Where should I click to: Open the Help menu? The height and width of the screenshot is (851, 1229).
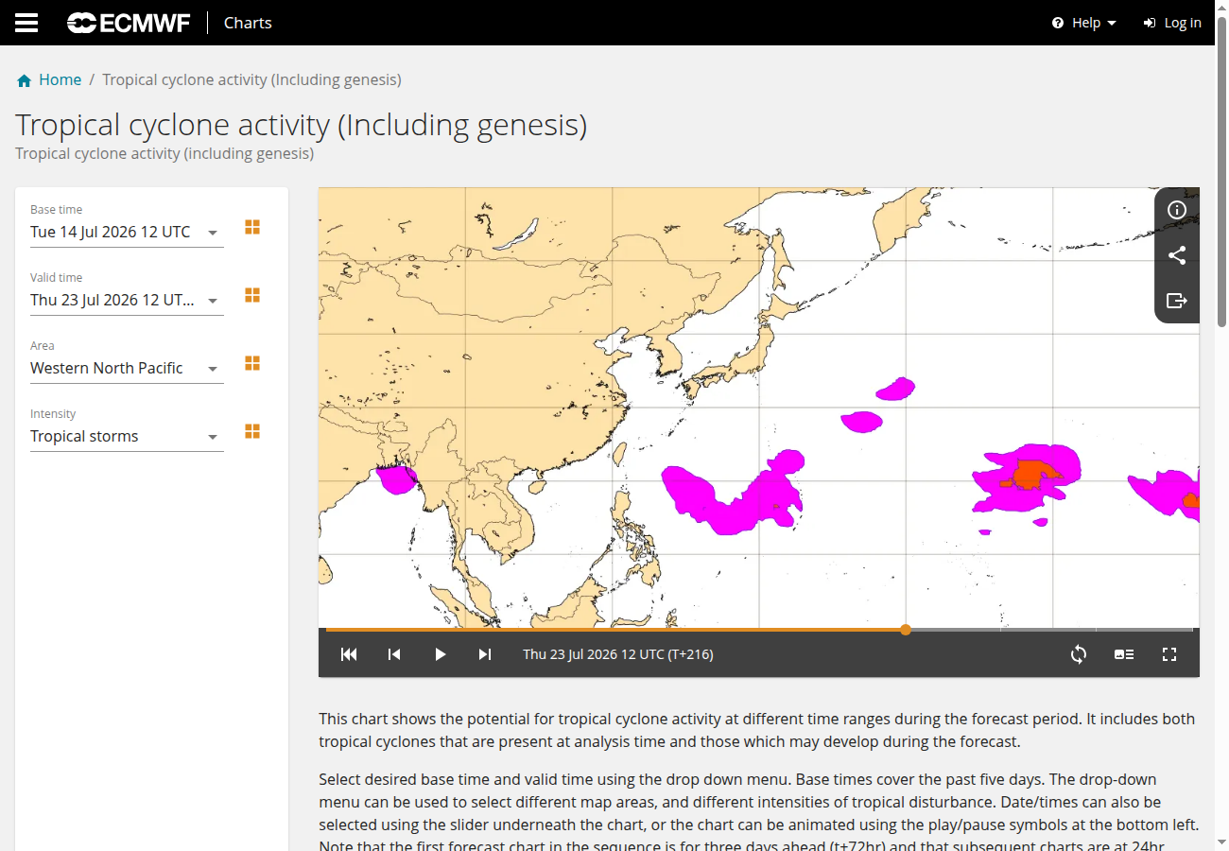tap(1084, 23)
